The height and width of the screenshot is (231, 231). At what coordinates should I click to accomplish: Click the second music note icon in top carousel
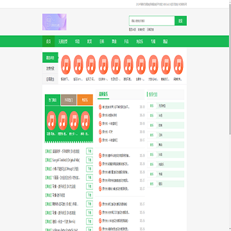tap(78, 65)
